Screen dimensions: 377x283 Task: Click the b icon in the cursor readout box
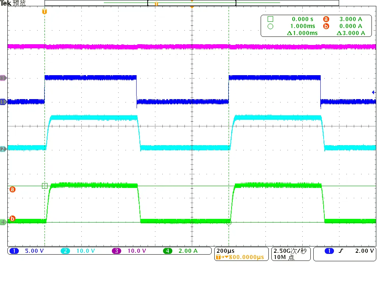[326, 26]
